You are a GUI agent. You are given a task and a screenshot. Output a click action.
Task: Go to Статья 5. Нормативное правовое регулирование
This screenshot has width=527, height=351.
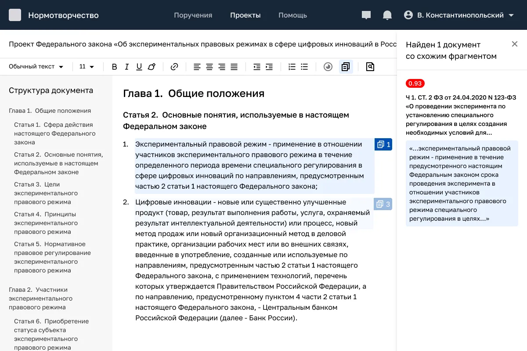52,257
